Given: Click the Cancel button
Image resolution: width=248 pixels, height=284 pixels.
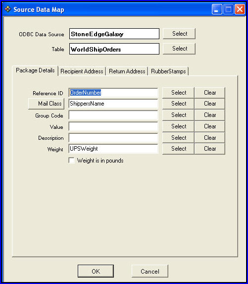Looking at the screenshot, I should [150, 271].
